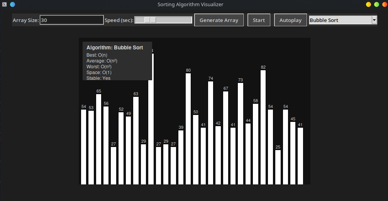Click the Speed slider handle
Viewport: 388px width, 201px height.
pos(150,20)
